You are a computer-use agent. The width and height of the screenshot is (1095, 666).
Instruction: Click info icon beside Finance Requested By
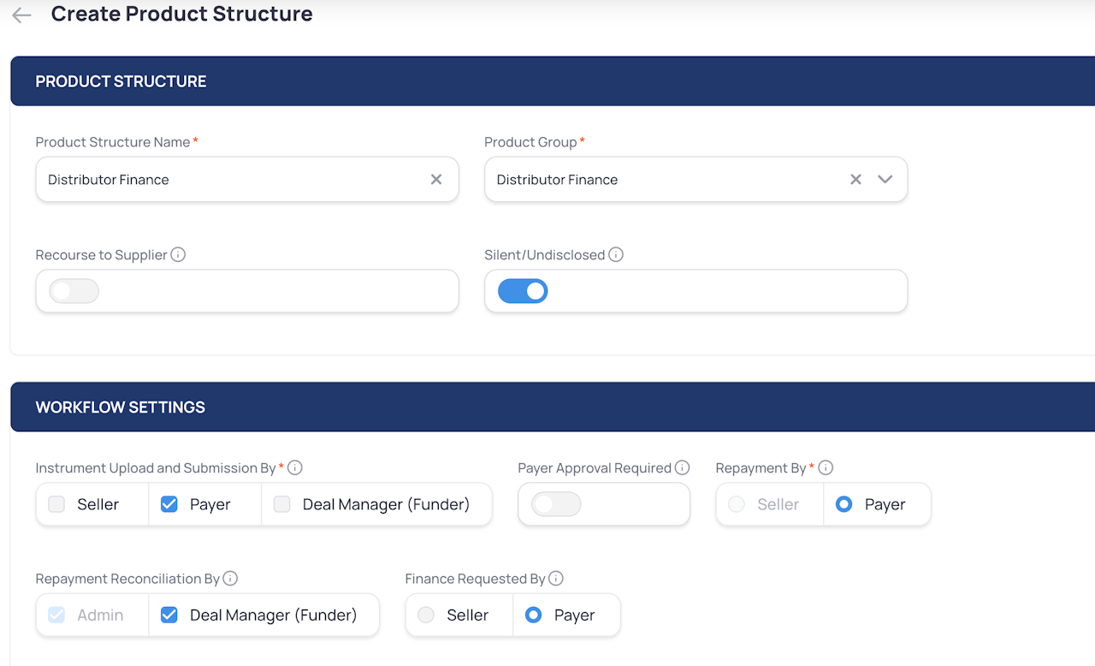click(556, 579)
